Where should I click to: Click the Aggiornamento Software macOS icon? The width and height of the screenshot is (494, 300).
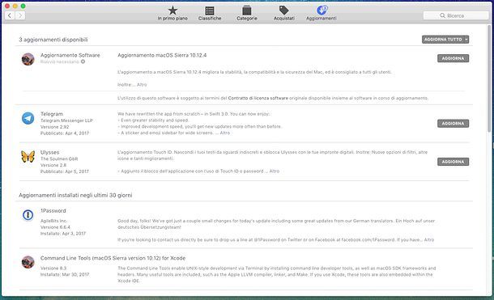coord(28,59)
